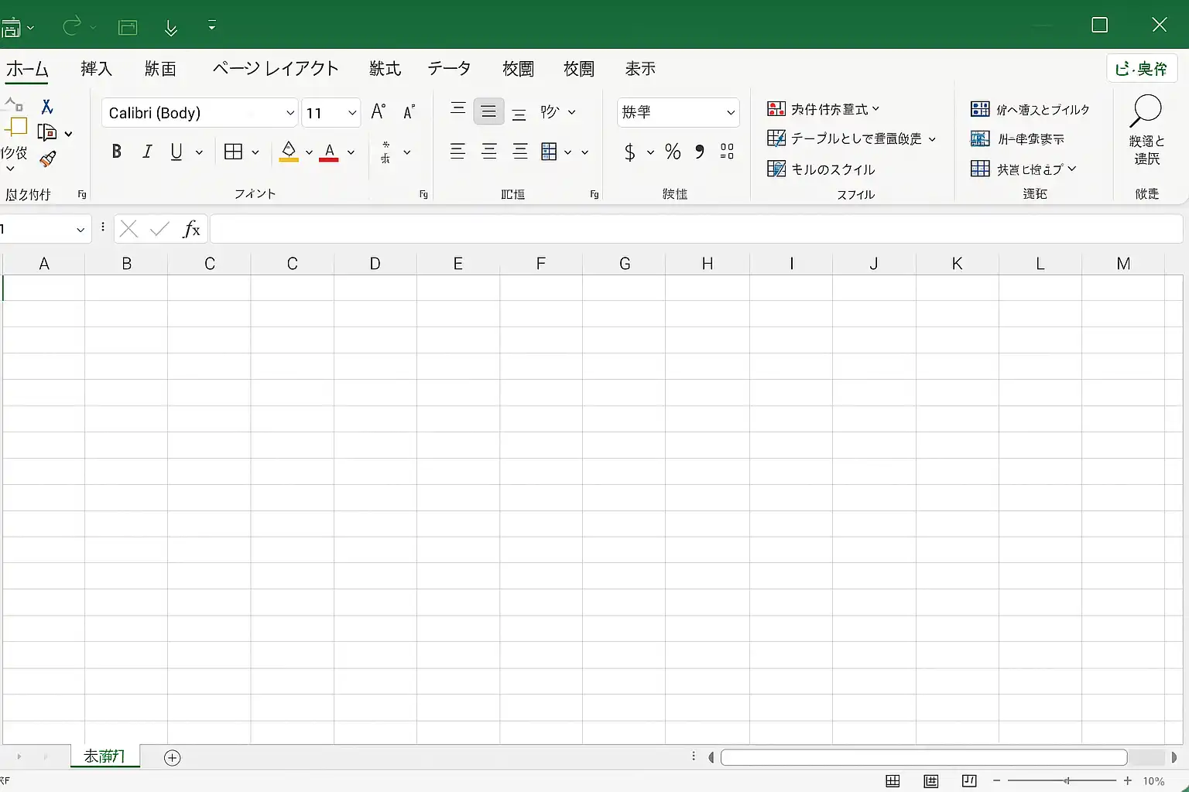Toggle Bold formatting
This screenshot has width=1189, height=792.
[117, 152]
